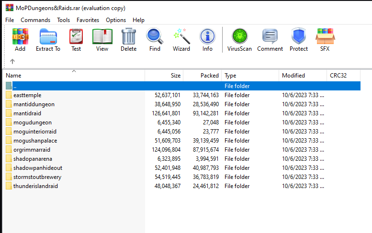This screenshot has height=233, width=372.
Task: Open the Options menu
Action: point(116,20)
